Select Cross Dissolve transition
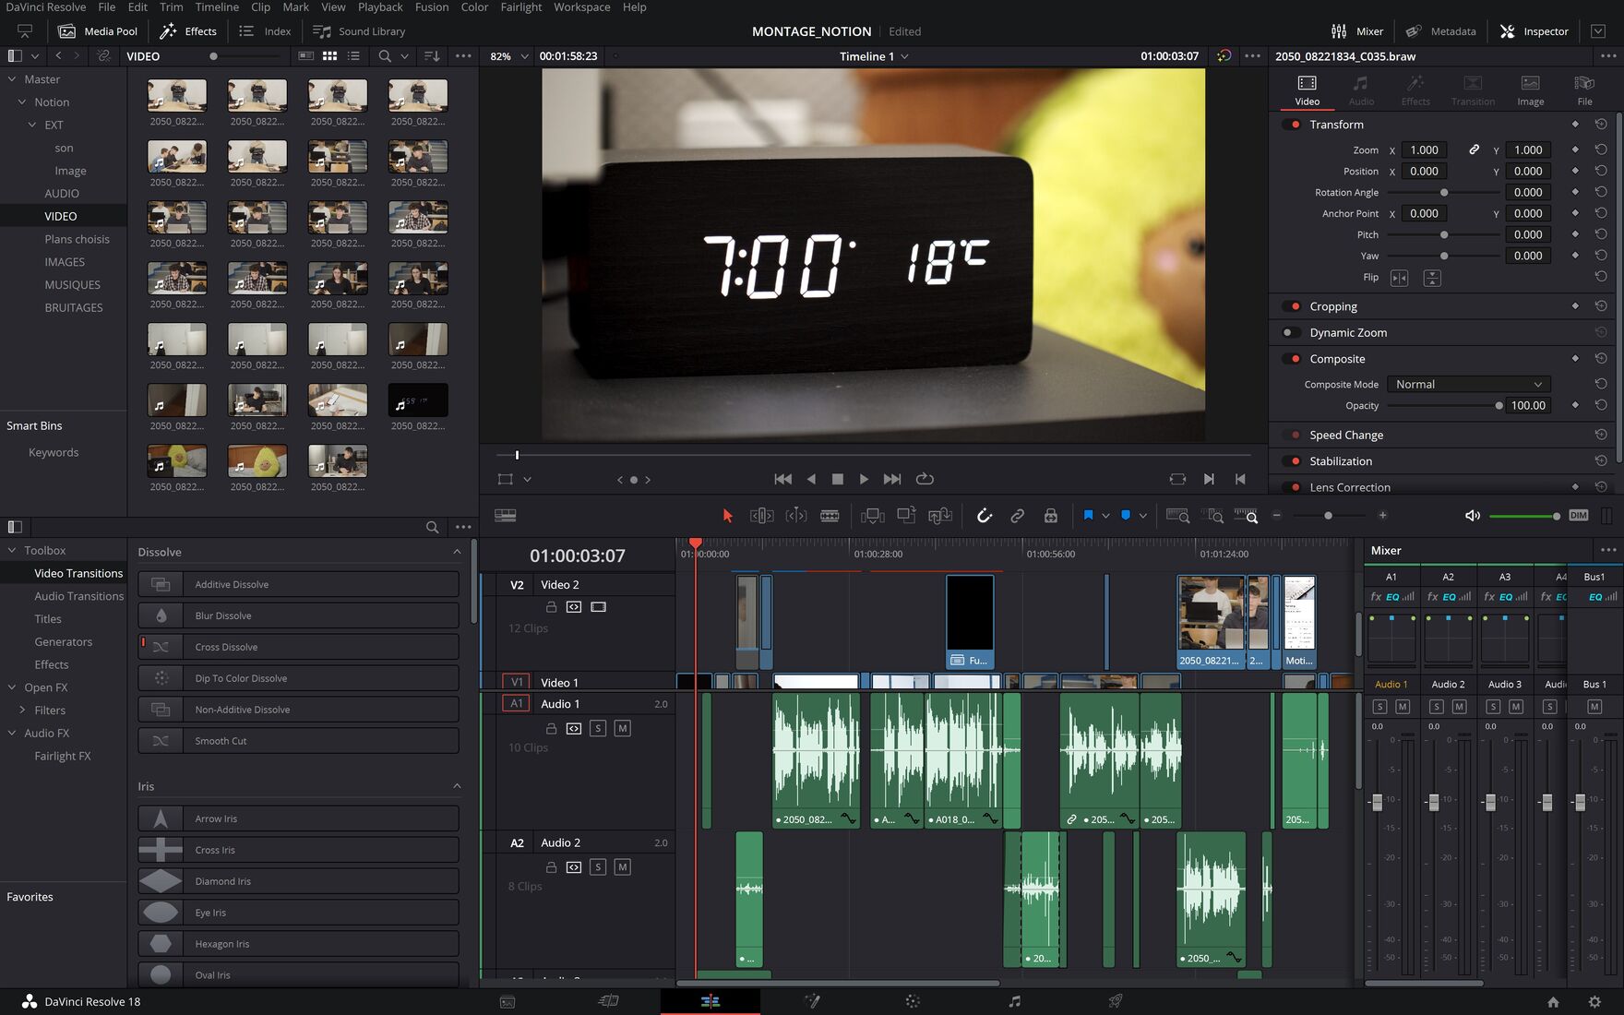Image resolution: width=1624 pixels, height=1015 pixels. tap(298, 647)
